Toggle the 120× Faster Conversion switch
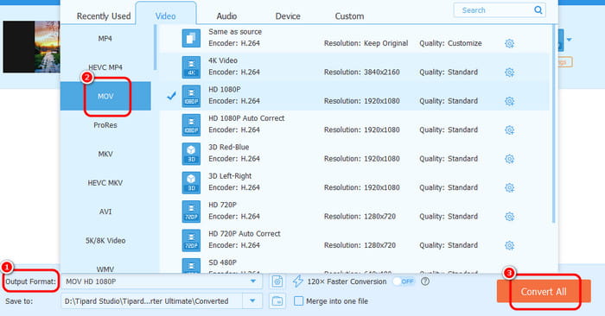605x316 pixels. [404, 281]
